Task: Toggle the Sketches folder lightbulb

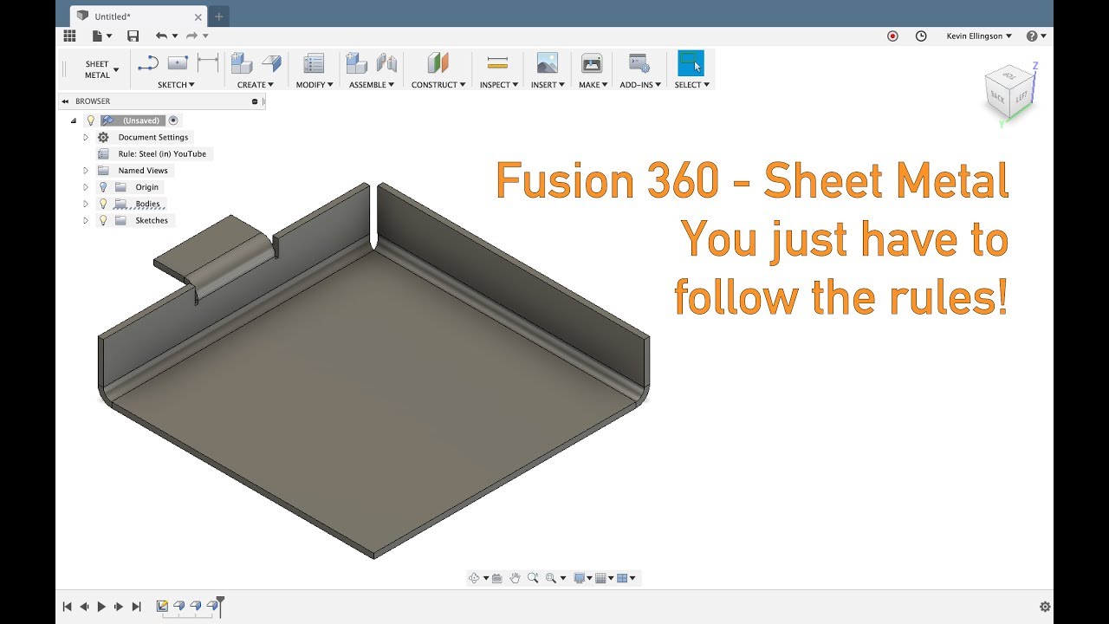Action: (x=103, y=220)
